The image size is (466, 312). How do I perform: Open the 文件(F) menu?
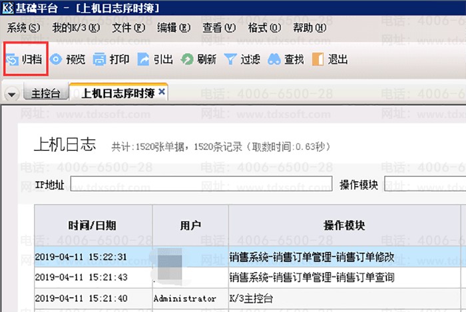(128, 28)
